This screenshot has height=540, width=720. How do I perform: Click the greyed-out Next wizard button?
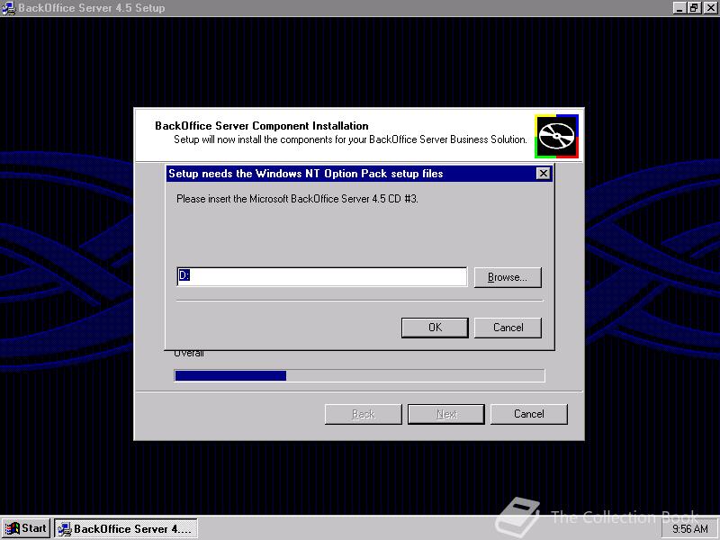coord(446,414)
